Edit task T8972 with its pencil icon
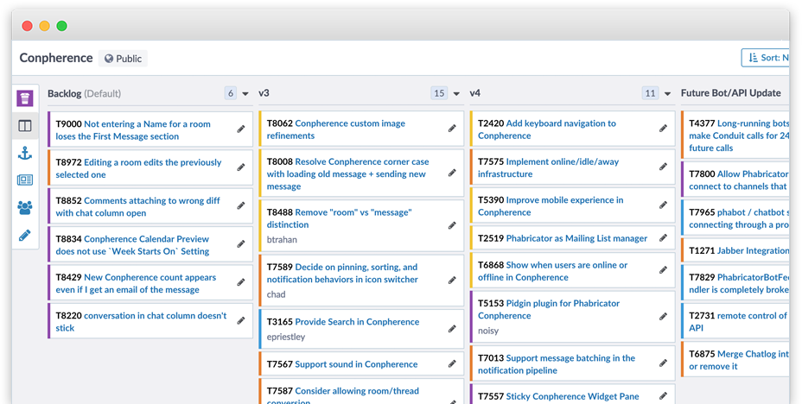 click(x=241, y=167)
